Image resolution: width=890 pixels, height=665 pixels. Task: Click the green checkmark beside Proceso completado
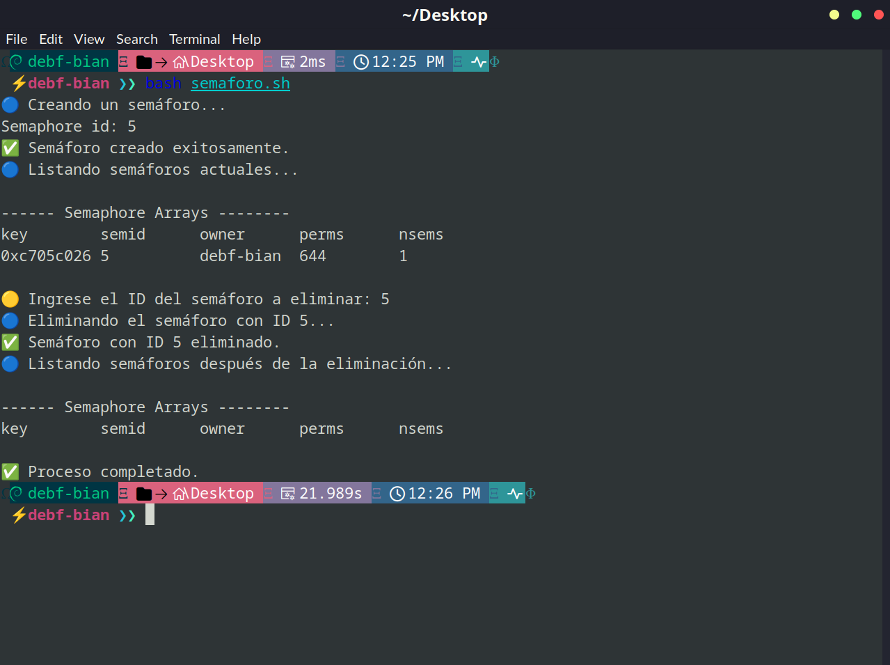[10, 472]
